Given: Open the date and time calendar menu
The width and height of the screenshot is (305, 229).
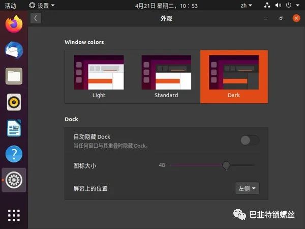Looking at the screenshot, I should tap(166, 6).
